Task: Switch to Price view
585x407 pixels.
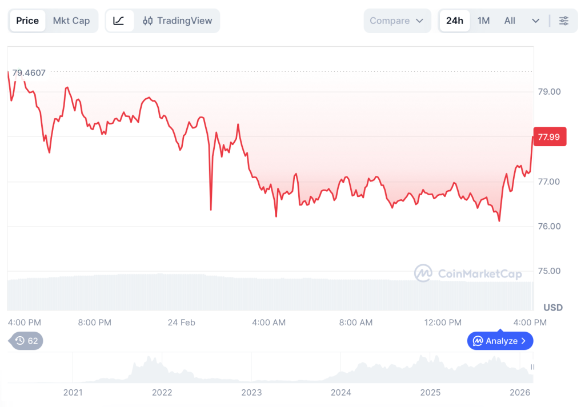Action: pos(27,21)
